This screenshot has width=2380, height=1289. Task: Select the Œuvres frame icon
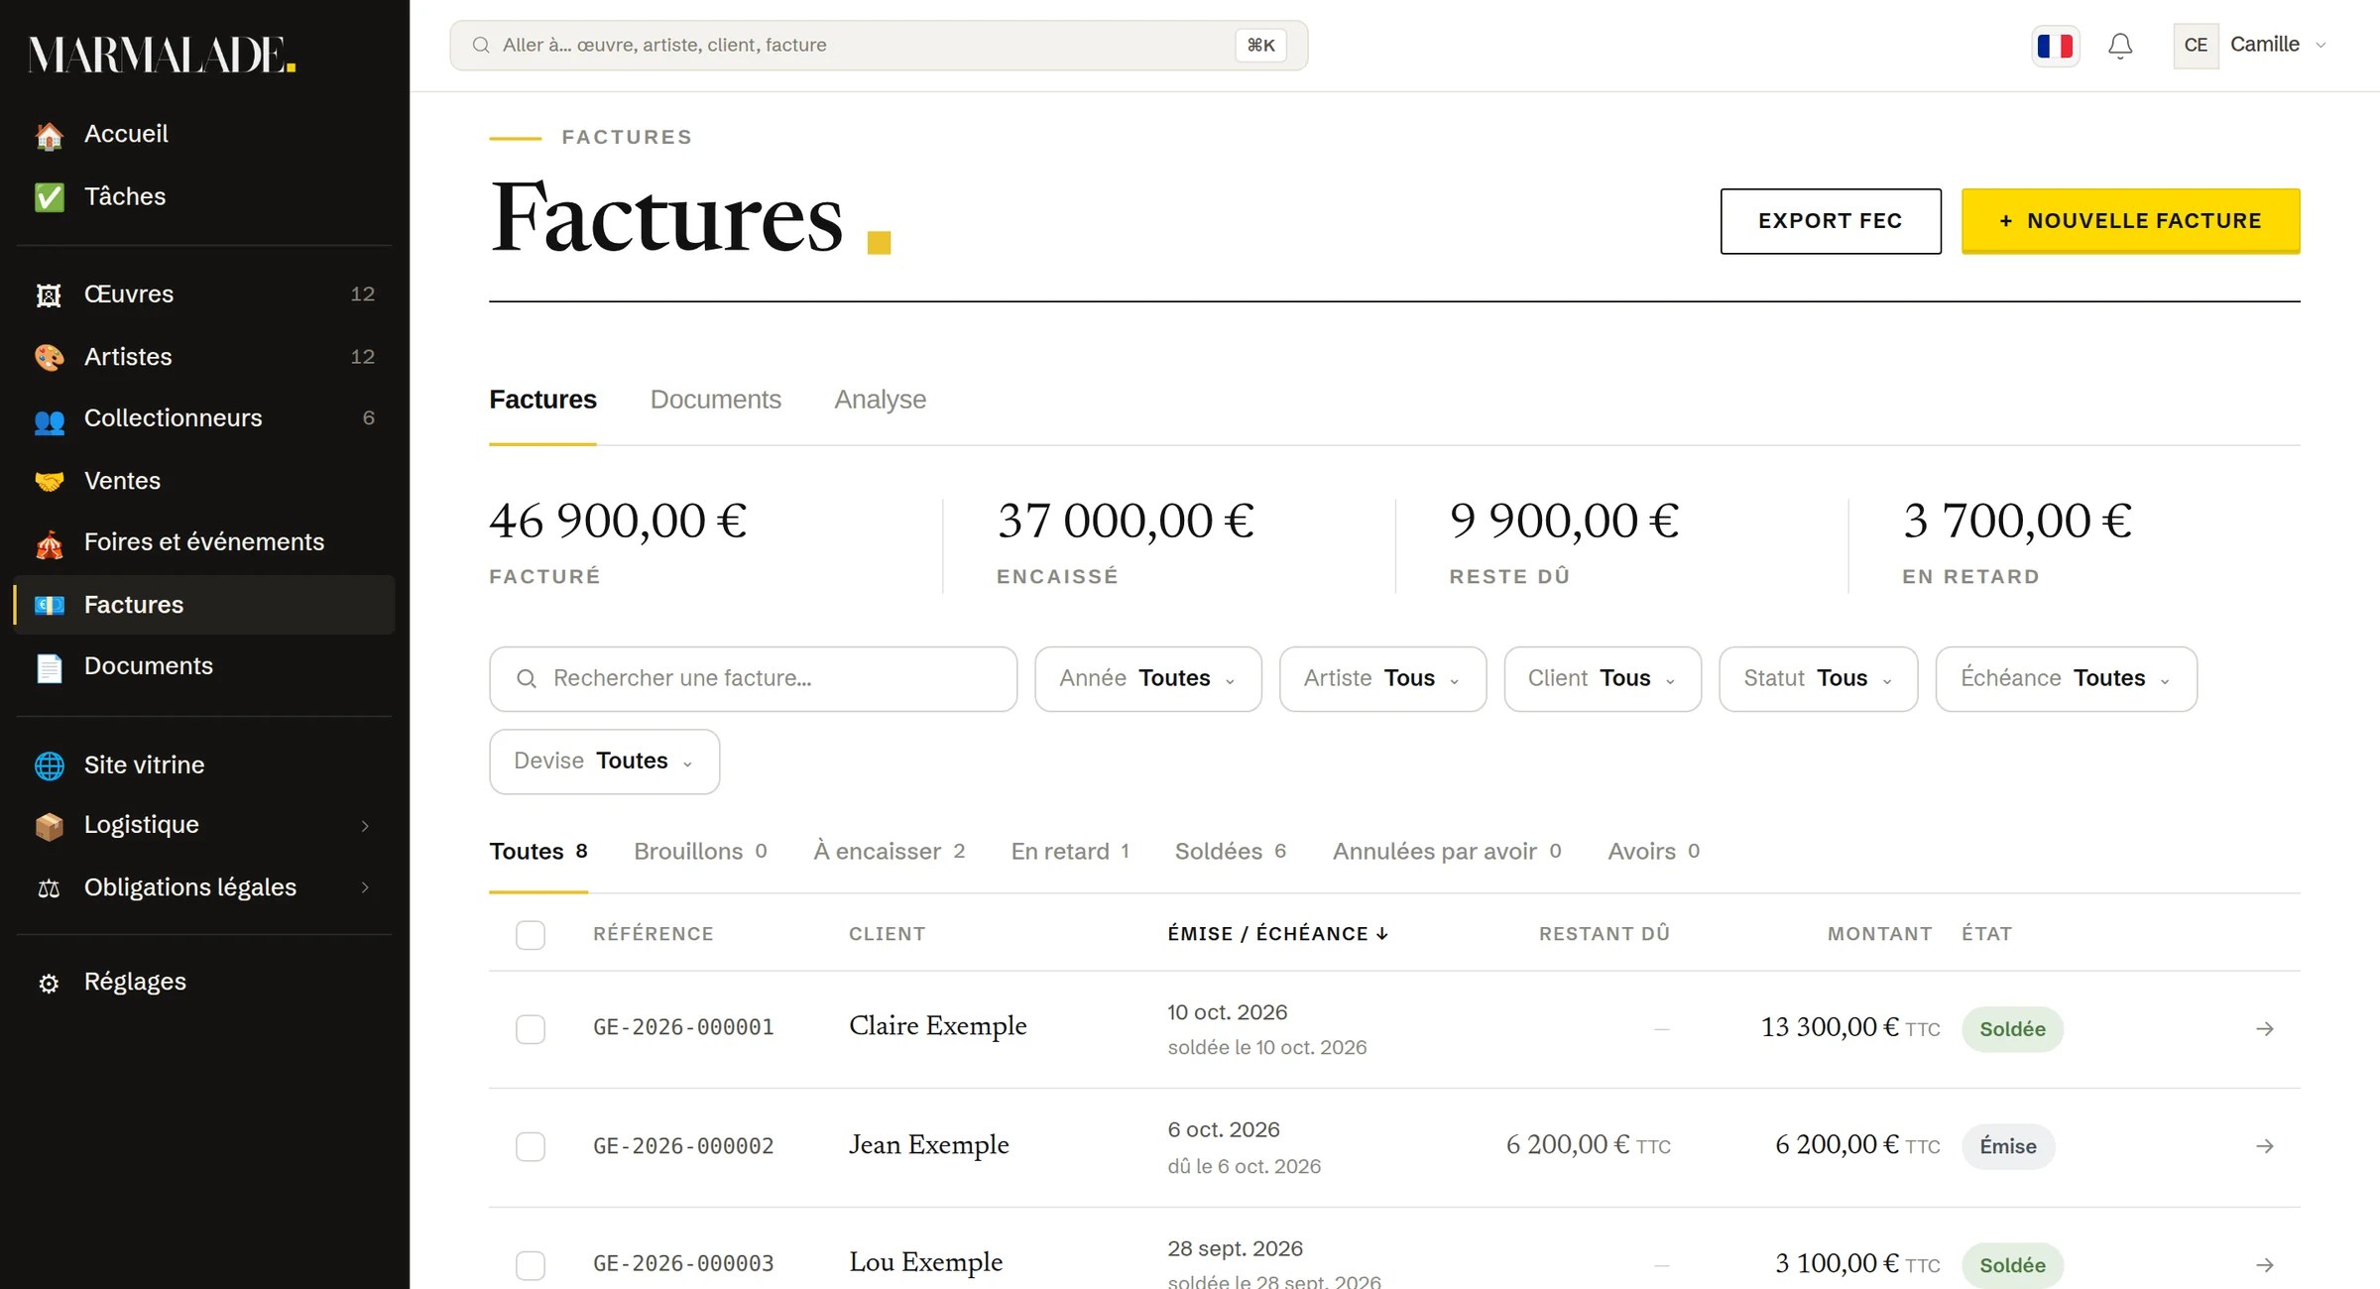click(49, 294)
